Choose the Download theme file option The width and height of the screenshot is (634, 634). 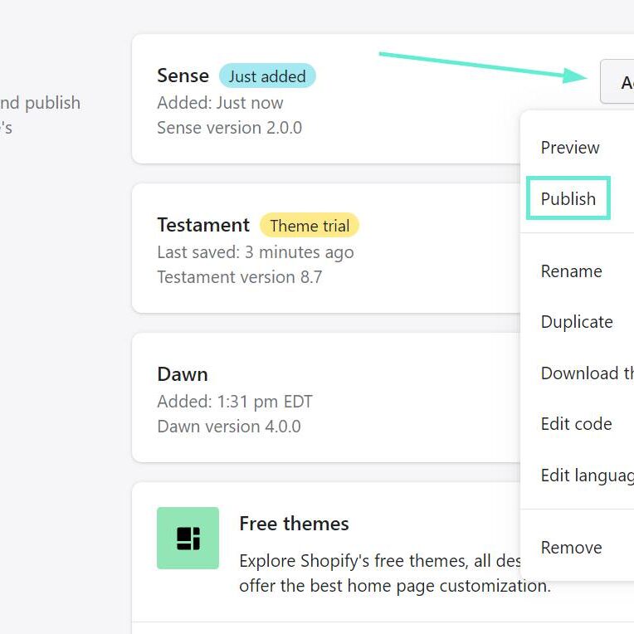[586, 373]
